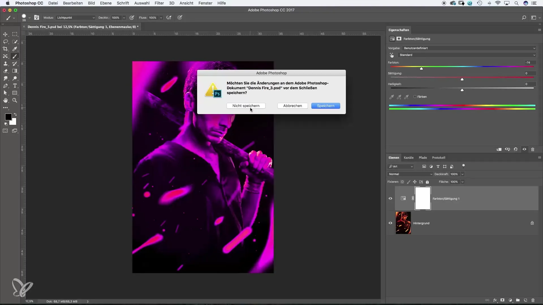Select the Spot Healing Brush tool
543x305 pixels.
5,56
